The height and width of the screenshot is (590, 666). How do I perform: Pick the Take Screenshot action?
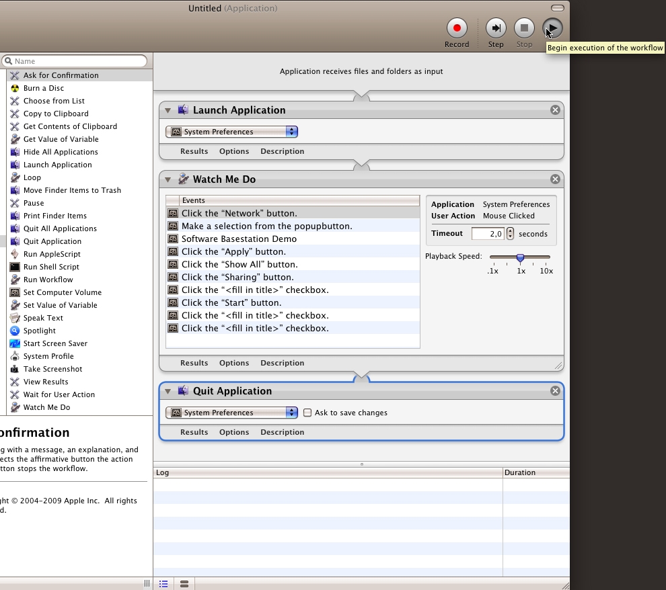(52, 369)
